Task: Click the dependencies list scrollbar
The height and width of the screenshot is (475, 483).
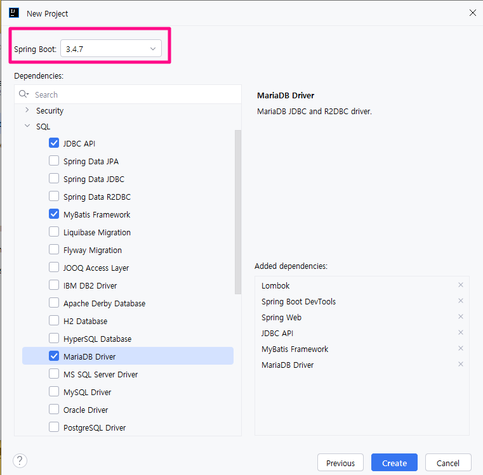Action: pyautogui.click(x=238, y=212)
